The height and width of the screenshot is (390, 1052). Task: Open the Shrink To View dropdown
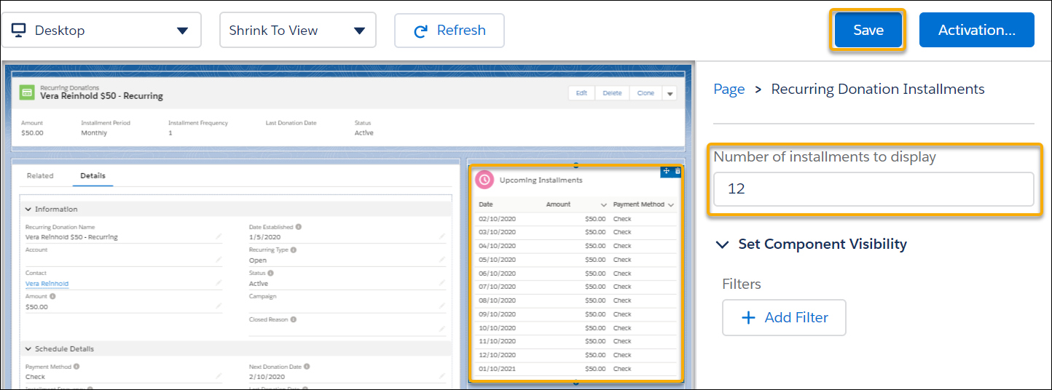coord(298,30)
